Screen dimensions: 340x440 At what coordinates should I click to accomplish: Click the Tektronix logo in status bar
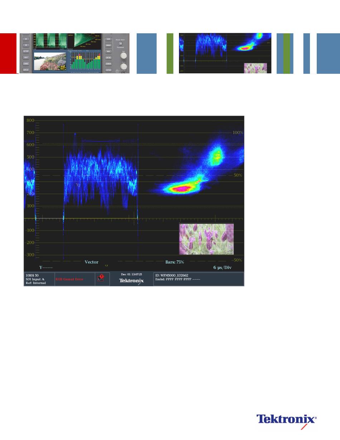click(131, 281)
